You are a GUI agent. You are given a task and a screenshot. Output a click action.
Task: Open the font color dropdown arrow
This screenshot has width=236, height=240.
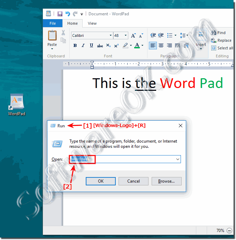142,46
